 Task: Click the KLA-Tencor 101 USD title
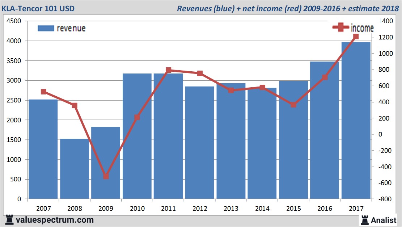pos(38,8)
